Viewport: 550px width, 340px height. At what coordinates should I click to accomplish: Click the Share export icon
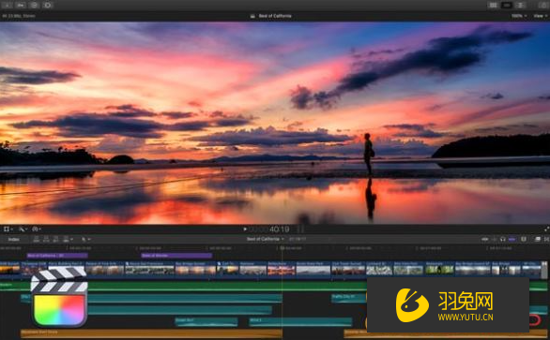click(x=543, y=5)
